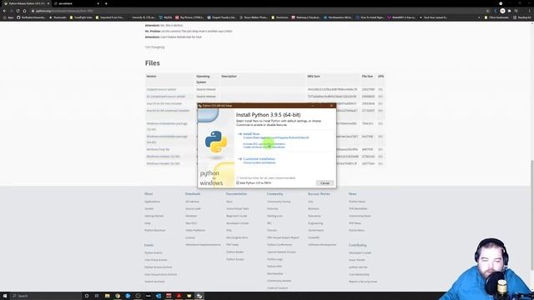
Task: Open the Downloads footer heading link
Action: (193, 194)
